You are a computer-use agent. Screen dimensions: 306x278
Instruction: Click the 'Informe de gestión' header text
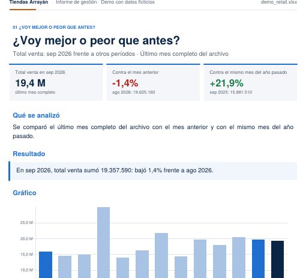(76, 2)
